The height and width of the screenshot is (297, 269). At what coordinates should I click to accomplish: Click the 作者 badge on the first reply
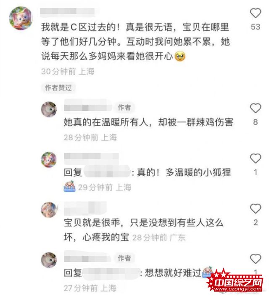[124, 107]
